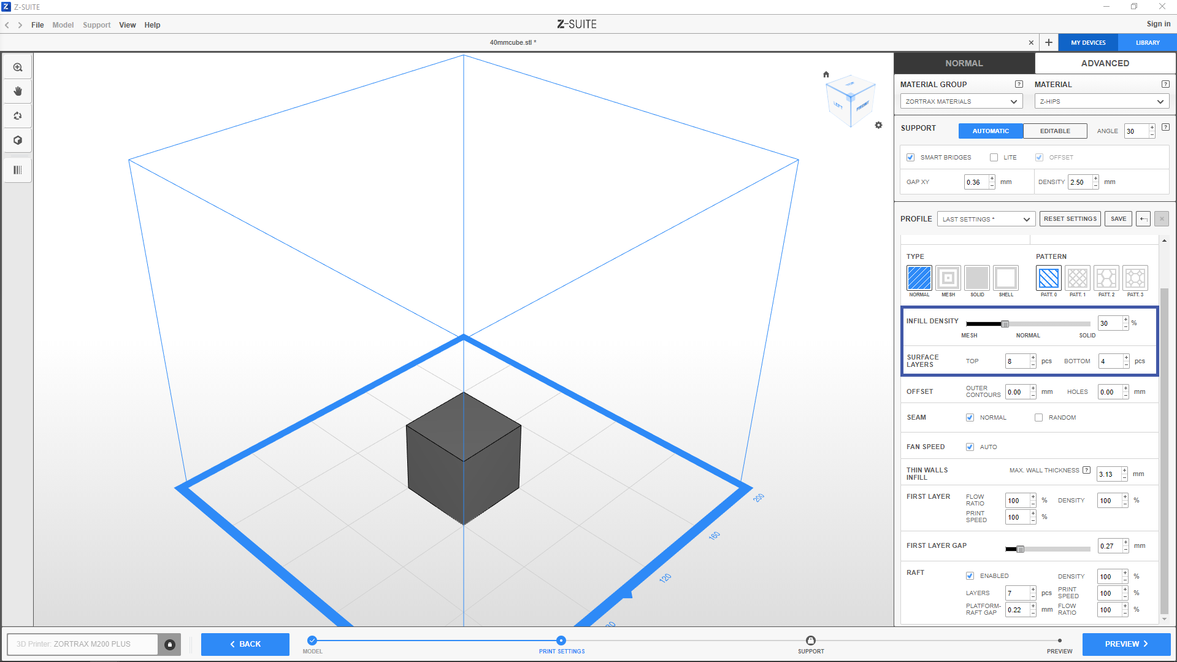The height and width of the screenshot is (662, 1177).
Task: Open view cube settings gear
Action: click(878, 125)
